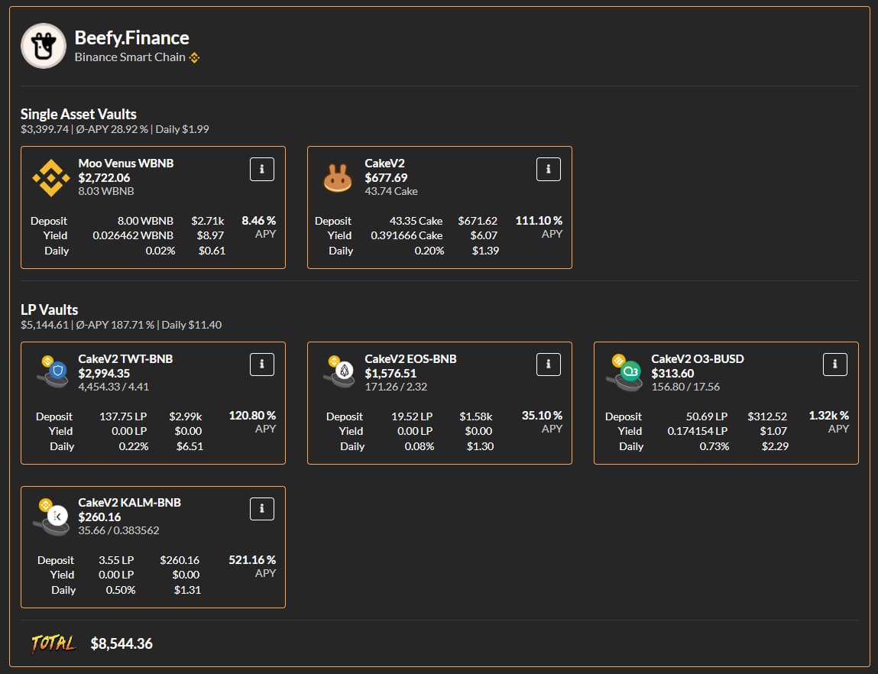Select the LP Vaults heading

tap(49, 309)
